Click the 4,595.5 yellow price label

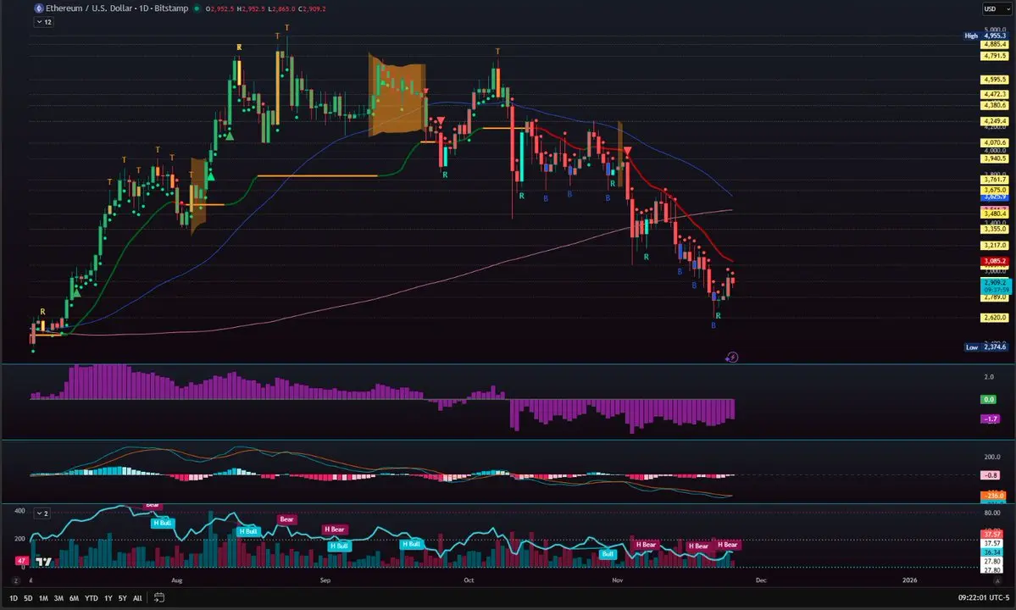point(995,80)
